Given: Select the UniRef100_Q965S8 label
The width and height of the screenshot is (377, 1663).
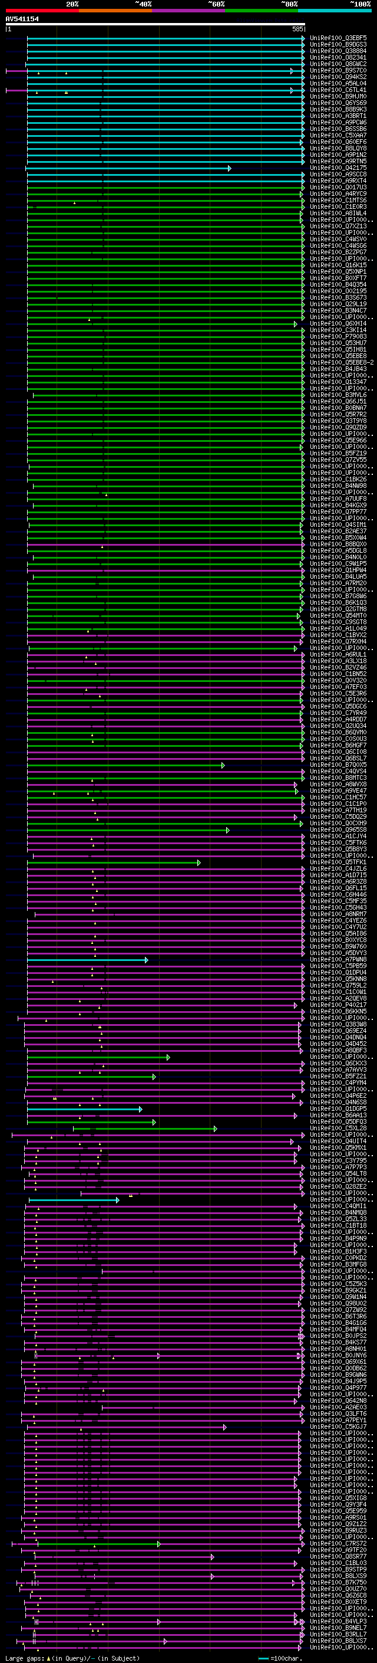Looking at the screenshot, I should (x=338, y=830).
